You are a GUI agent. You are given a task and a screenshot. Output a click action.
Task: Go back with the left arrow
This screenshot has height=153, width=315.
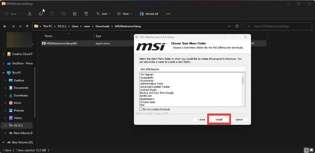click(5, 26)
